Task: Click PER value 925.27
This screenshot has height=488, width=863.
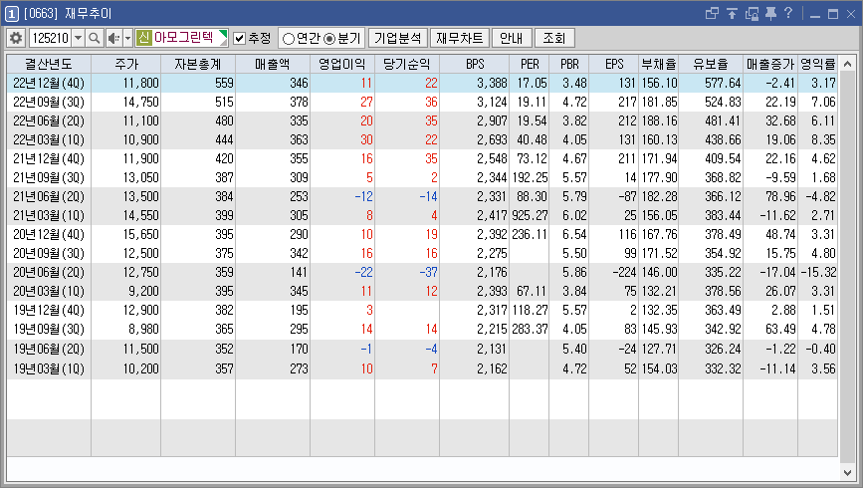Action: click(x=530, y=215)
